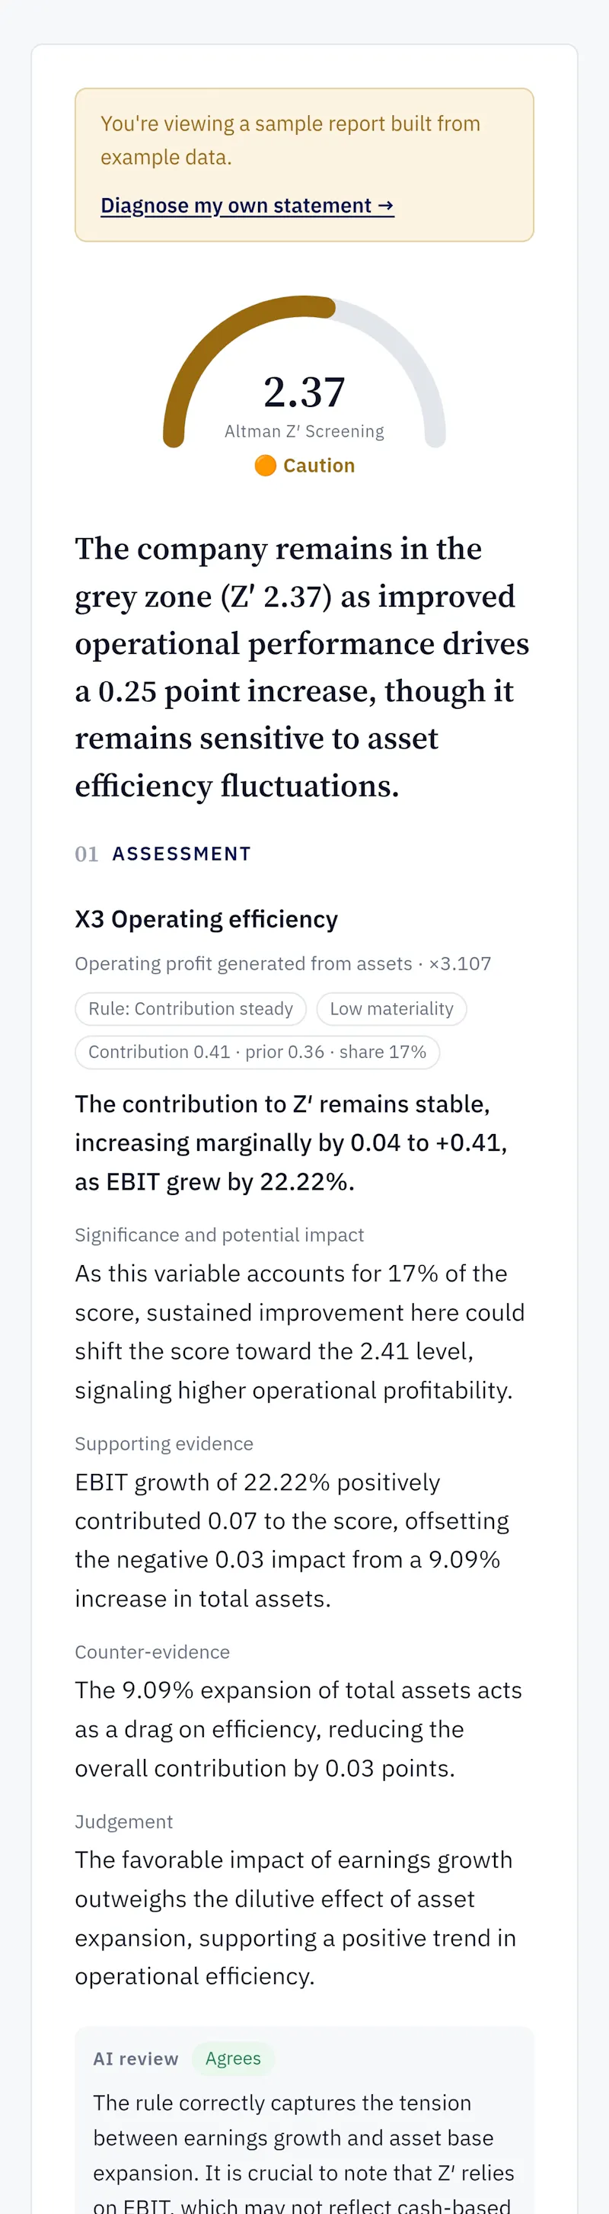The image size is (609, 2214).
Task: Click the Judgement label
Action: tap(123, 1822)
